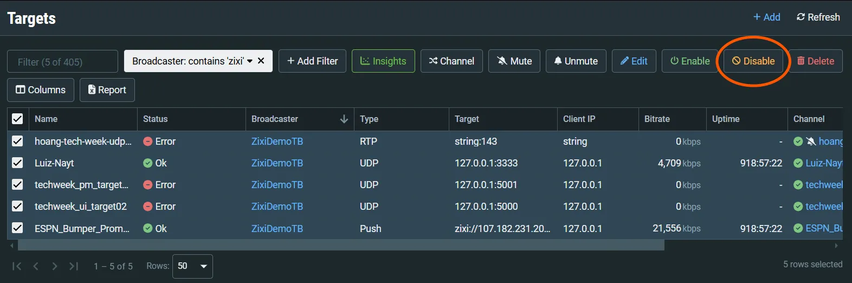Screen dimensions: 852x283
Task: Select the Luiz-Nayt target name
Action: [x=54, y=163]
